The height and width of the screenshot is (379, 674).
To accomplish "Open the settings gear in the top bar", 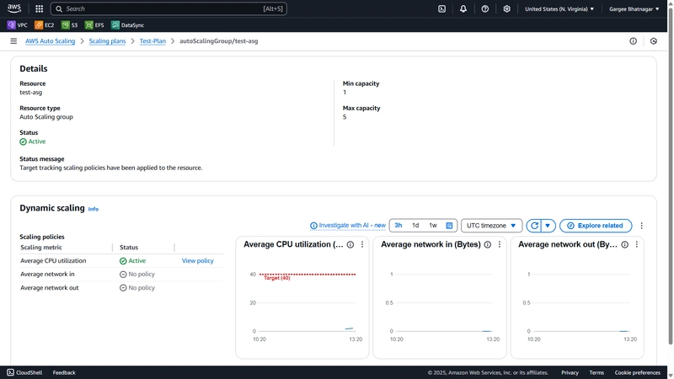I will [507, 8].
